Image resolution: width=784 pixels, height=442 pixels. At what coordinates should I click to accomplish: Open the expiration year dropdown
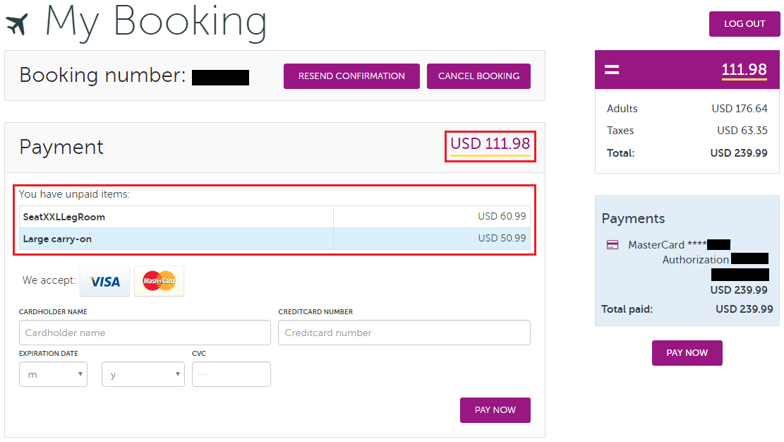143,374
